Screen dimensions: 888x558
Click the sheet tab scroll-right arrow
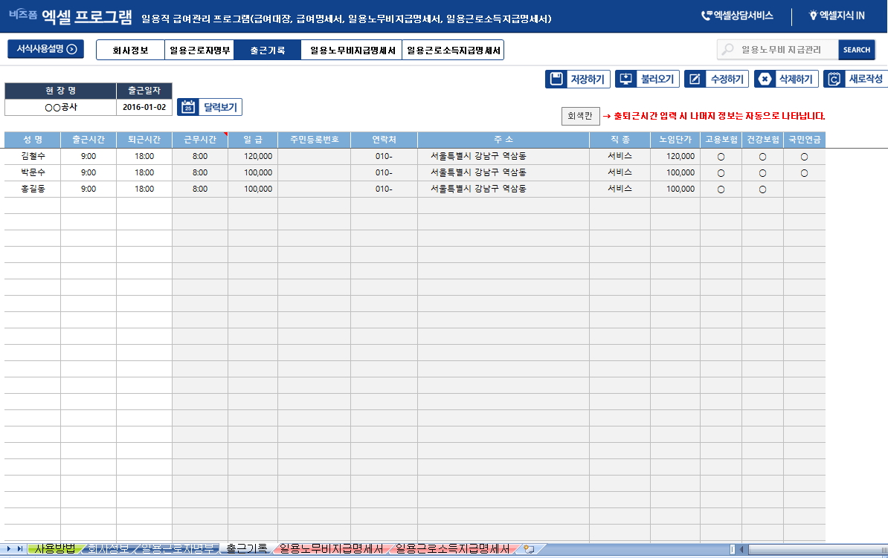[x=20, y=549]
